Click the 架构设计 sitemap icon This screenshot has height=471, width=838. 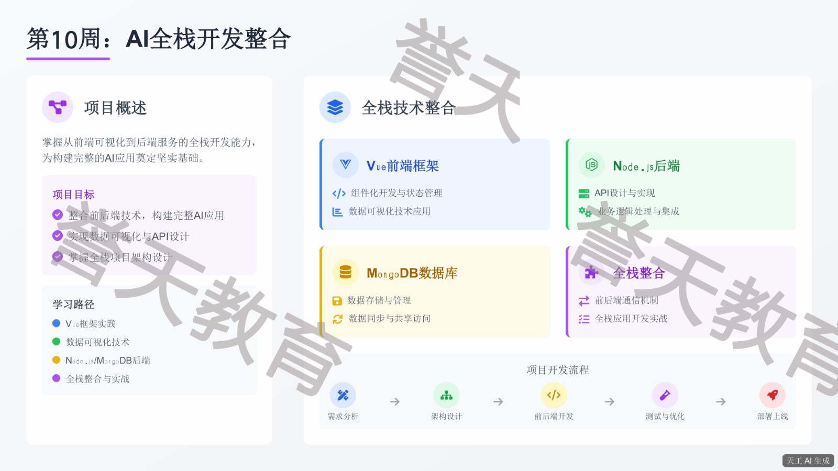(x=446, y=395)
